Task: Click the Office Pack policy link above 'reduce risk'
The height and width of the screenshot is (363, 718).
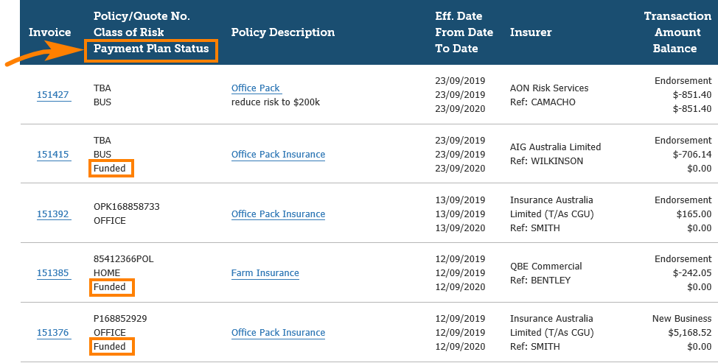Action: pyautogui.click(x=255, y=88)
